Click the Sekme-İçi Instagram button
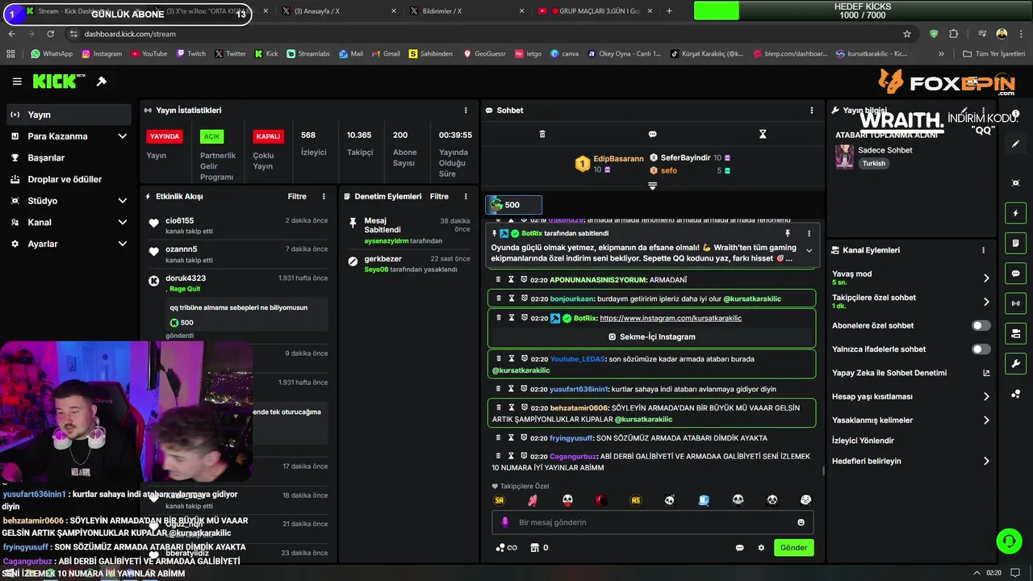Viewport: 1033px width, 581px height. click(x=652, y=336)
